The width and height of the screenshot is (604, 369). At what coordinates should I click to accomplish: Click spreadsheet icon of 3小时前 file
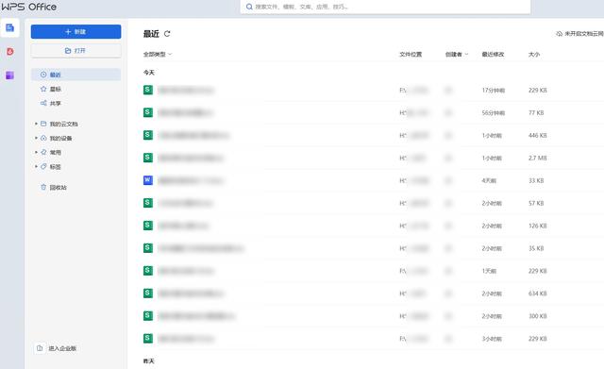pyautogui.click(x=148, y=339)
